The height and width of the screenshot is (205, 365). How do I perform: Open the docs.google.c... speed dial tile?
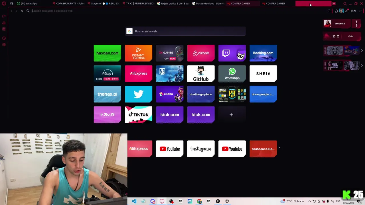point(263,94)
